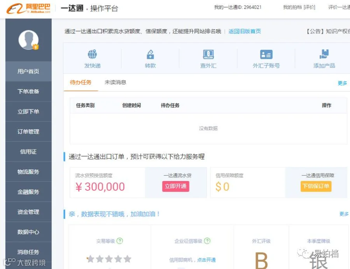Click the ¥300,000 credit amount

coord(100,187)
